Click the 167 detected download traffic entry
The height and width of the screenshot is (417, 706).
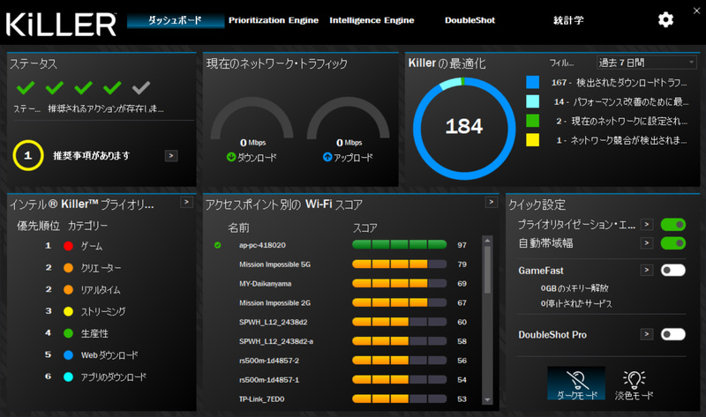[620, 82]
